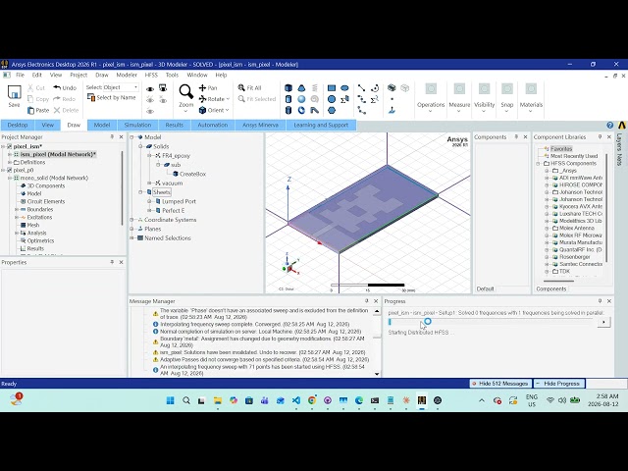Select the Draw Cone tool
The image size is (628, 471).
tap(301, 87)
